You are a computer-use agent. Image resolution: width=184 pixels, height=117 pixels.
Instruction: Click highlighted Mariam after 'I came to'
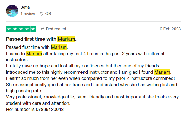coord(34,54)
